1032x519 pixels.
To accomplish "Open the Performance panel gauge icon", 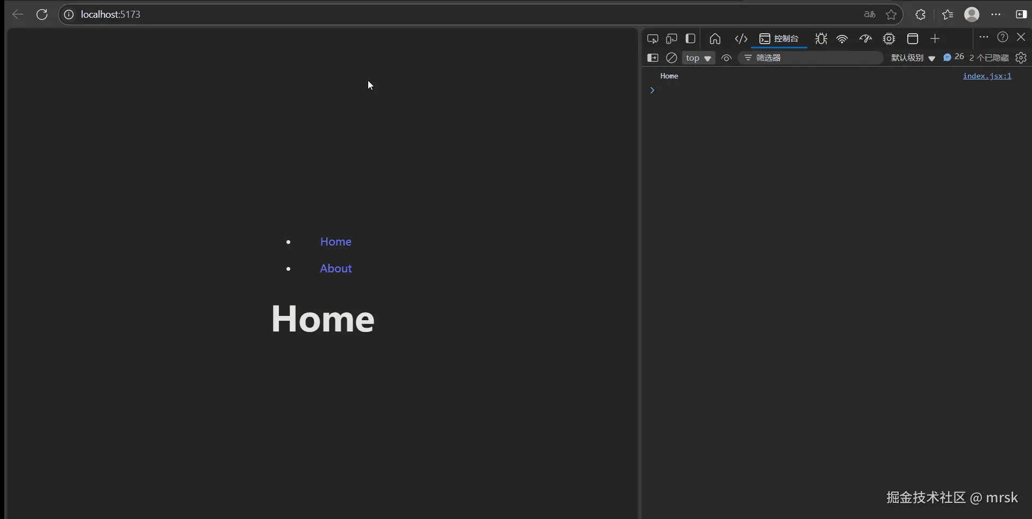I will pyautogui.click(x=865, y=39).
